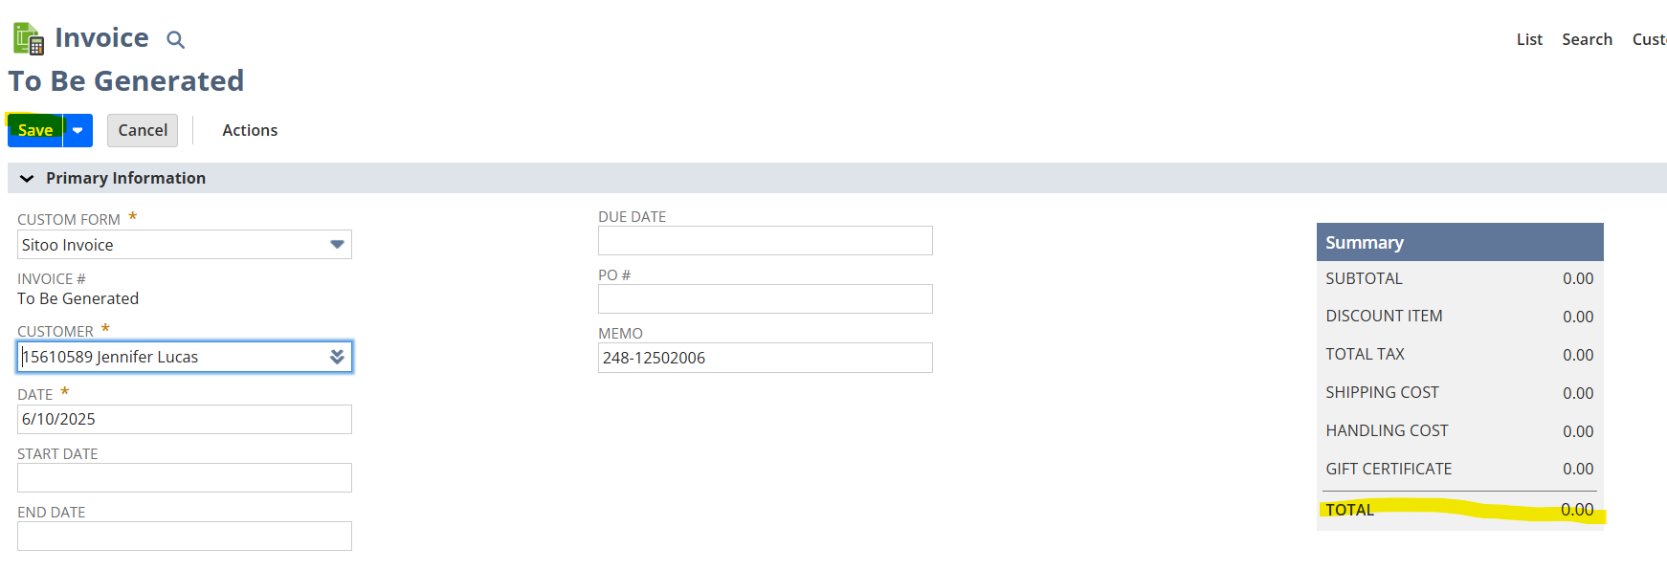The width and height of the screenshot is (1667, 570).
Task: Collapse the Primary Information section
Action: click(x=27, y=178)
